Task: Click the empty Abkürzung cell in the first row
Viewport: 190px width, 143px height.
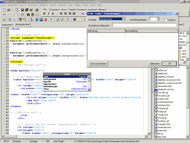Action: click(106, 35)
